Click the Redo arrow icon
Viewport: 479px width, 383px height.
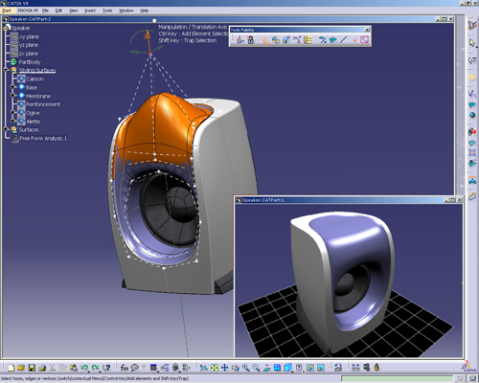click(x=95, y=368)
